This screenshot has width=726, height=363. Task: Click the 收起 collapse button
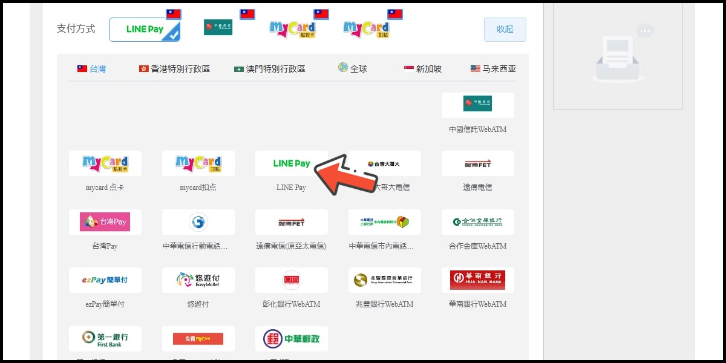[x=505, y=30]
